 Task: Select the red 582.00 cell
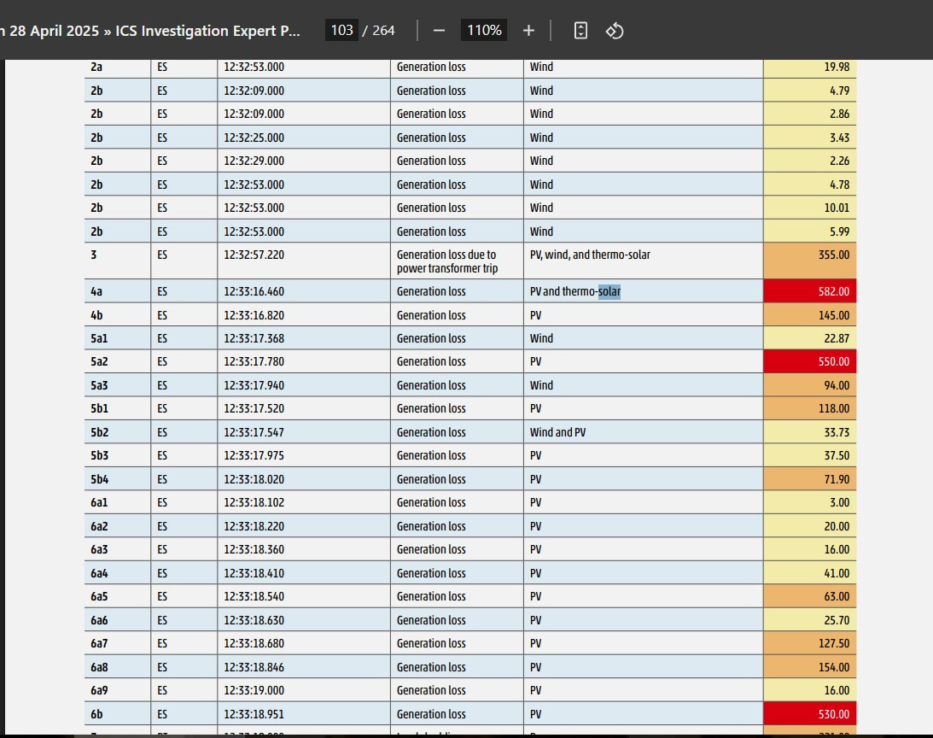(810, 291)
